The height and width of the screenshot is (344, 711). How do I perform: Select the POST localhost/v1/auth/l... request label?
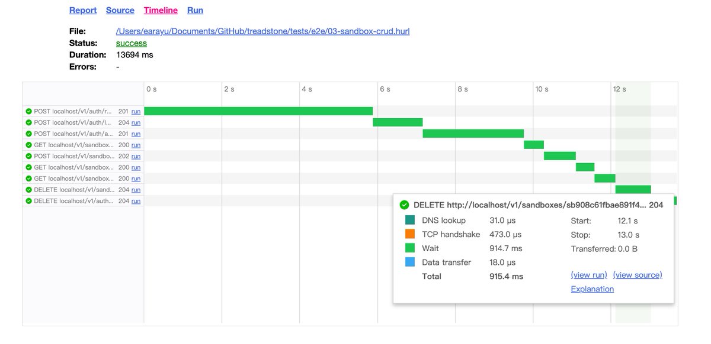tap(73, 122)
